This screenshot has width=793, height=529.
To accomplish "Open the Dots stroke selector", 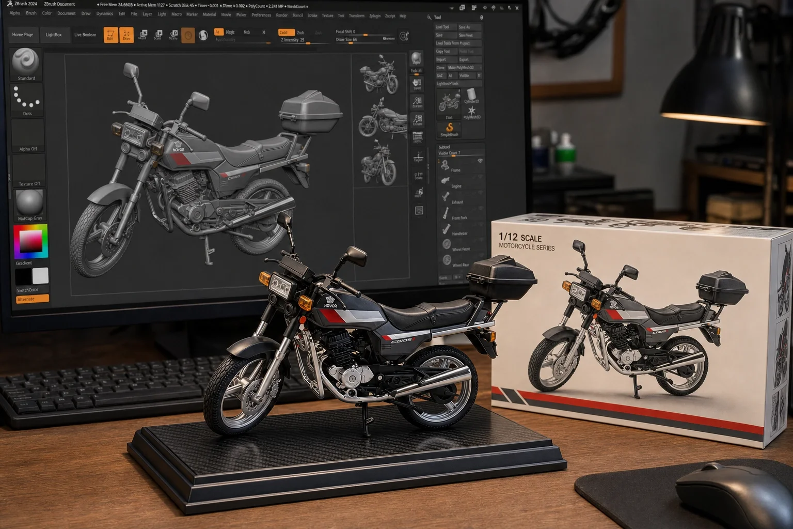I will pyautogui.click(x=27, y=100).
